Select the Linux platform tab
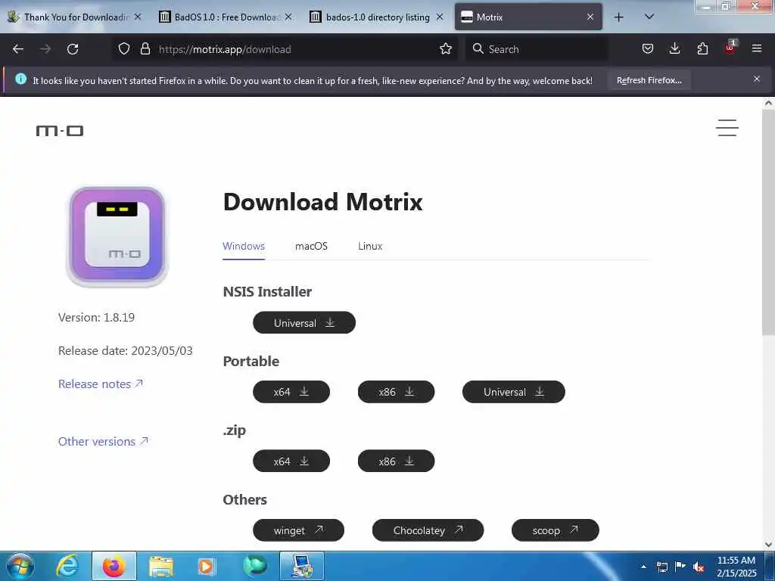The height and width of the screenshot is (581, 775). [x=370, y=246]
